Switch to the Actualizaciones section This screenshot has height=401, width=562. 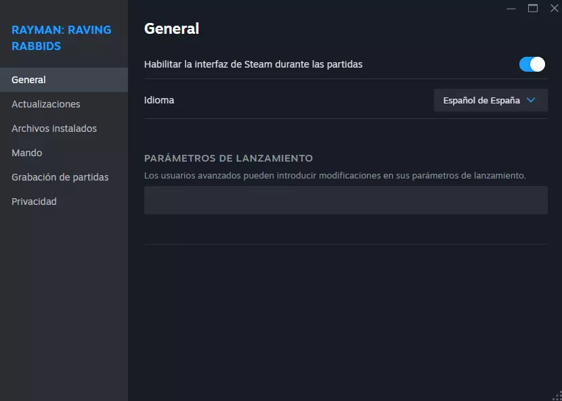tap(64, 104)
